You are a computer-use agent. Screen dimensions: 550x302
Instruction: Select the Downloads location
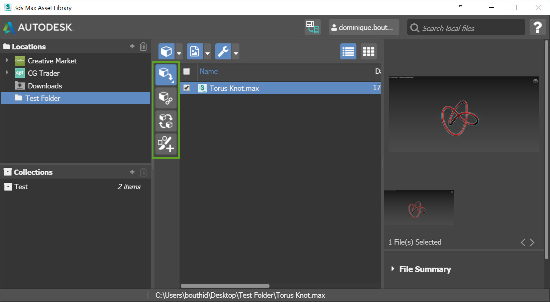pyautogui.click(x=45, y=86)
